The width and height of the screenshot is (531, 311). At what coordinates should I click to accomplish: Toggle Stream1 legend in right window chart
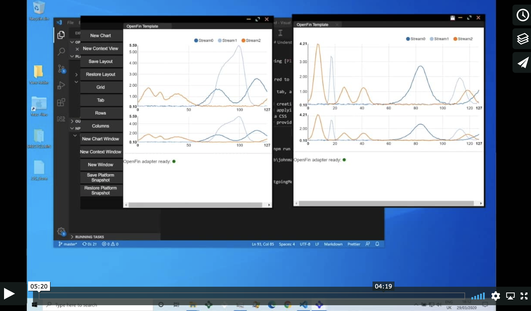click(x=439, y=39)
